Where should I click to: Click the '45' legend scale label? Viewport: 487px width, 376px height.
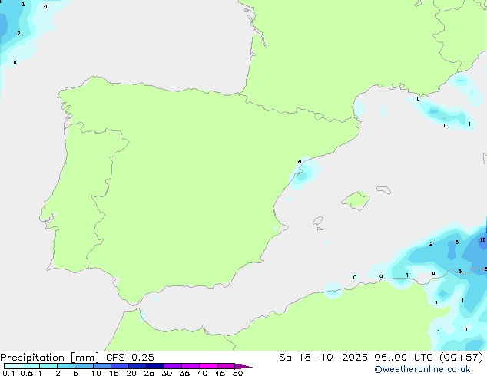(x=220, y=373)
